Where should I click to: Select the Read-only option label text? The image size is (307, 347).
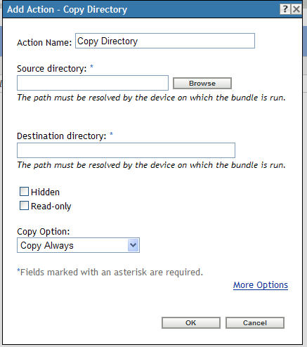(x=51, y=207)
